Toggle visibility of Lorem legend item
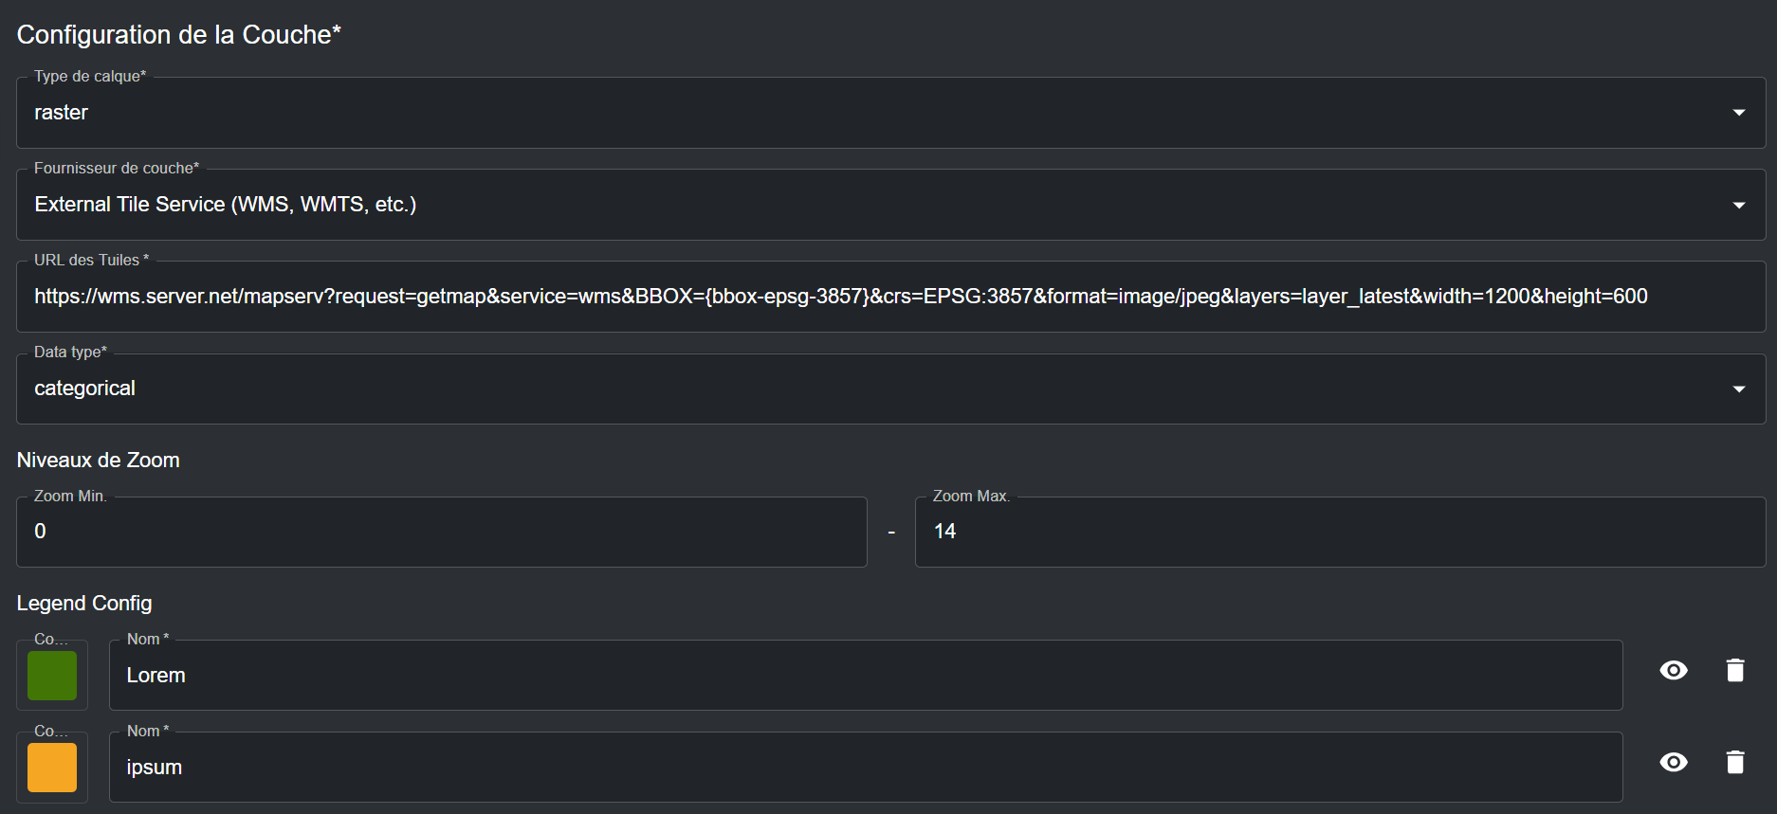Screen dimensions: 1777x814 pyautogui.click(x=1674, y=671)
